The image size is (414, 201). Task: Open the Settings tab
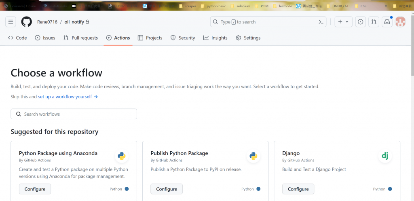coord(248,38)
